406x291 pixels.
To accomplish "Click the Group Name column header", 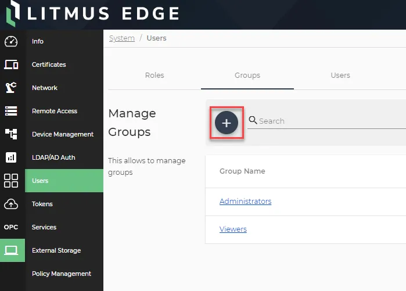I will click(242, 171).
